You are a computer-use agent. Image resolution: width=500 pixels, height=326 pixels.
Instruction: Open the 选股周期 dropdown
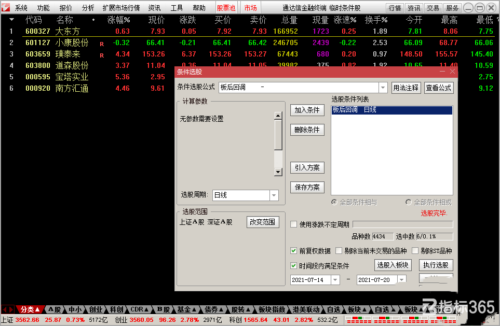(274, 195)
